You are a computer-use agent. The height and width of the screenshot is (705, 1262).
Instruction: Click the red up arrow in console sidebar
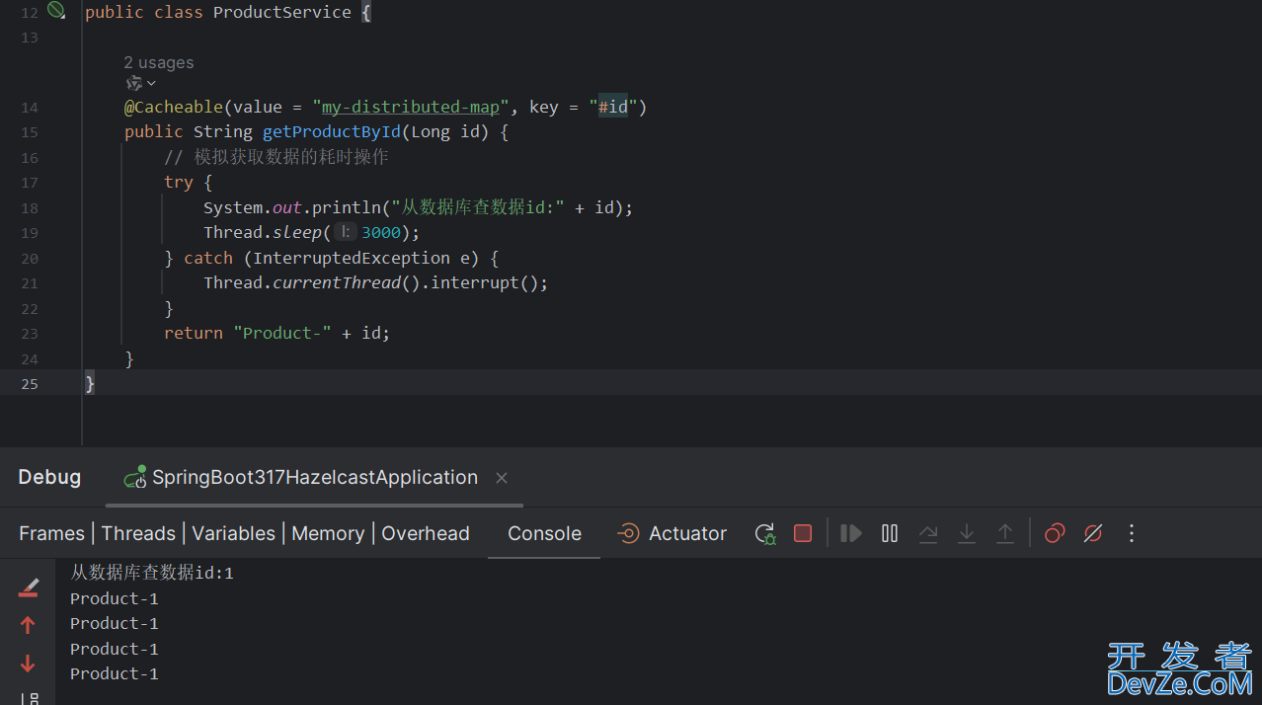(x=28, y=625)
